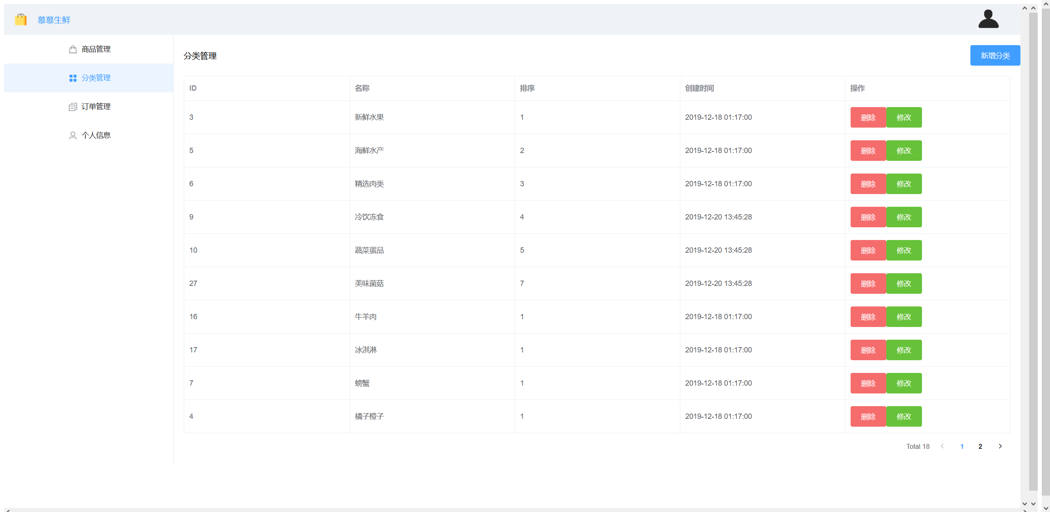
Task: Delete the 美味菌菇 category
Action: click(x=868, y=283)
